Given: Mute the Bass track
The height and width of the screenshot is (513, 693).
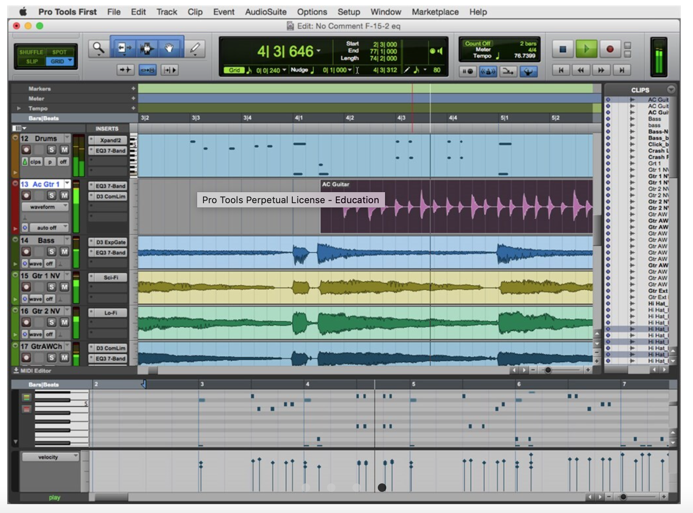Looking at the screenshot, I should pos(64,252).
